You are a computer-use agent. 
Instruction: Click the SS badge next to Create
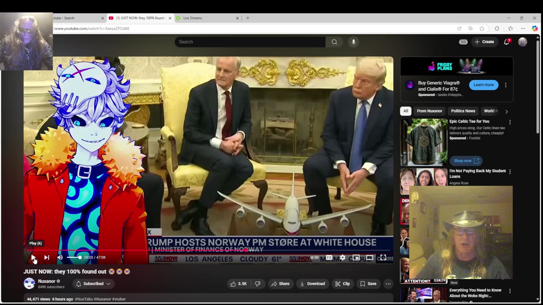point(463,42)
